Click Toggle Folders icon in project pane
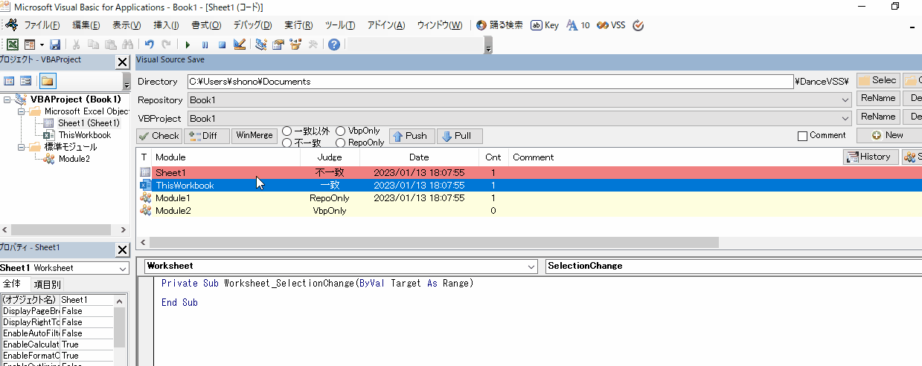 (48, 81)
